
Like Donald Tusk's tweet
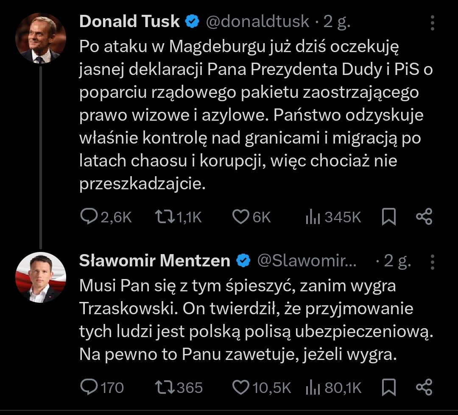coord(240,217)
